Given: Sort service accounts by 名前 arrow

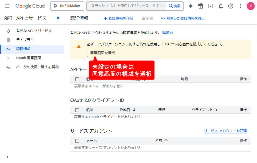Looking at the screenshot, I should (x=166, y=141).
